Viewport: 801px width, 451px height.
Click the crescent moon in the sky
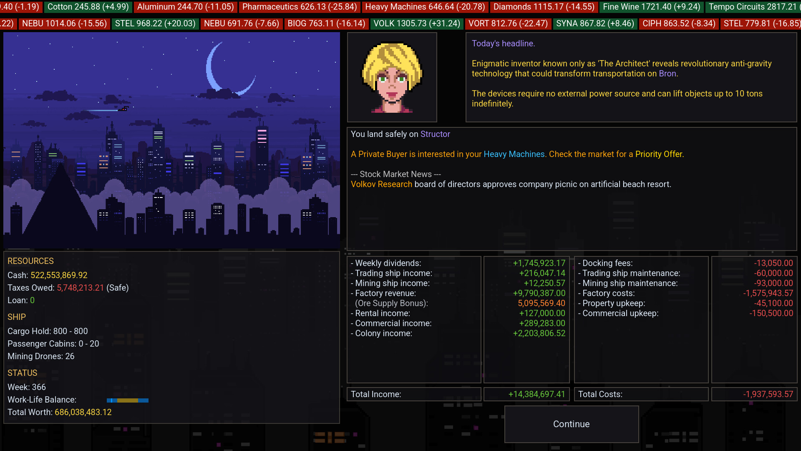coord(229,69)
